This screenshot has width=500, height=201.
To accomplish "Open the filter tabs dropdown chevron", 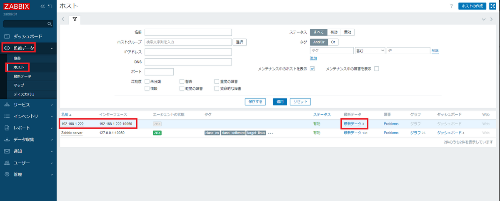I will point(484,19).
